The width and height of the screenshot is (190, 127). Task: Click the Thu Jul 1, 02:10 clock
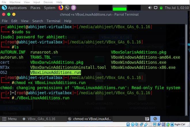[177, 8]
